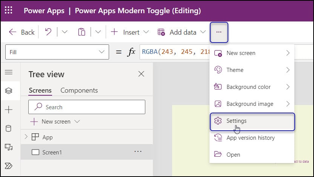Expand the Add data dropdown chevron

pyautogui.click(x=203, y=32)
